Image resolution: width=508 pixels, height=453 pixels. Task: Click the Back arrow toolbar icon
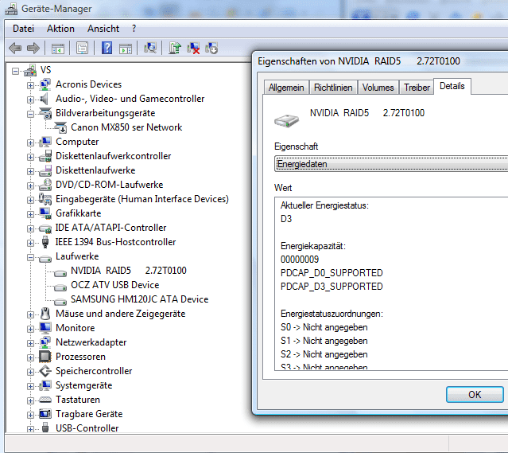[x=15, y=49]
